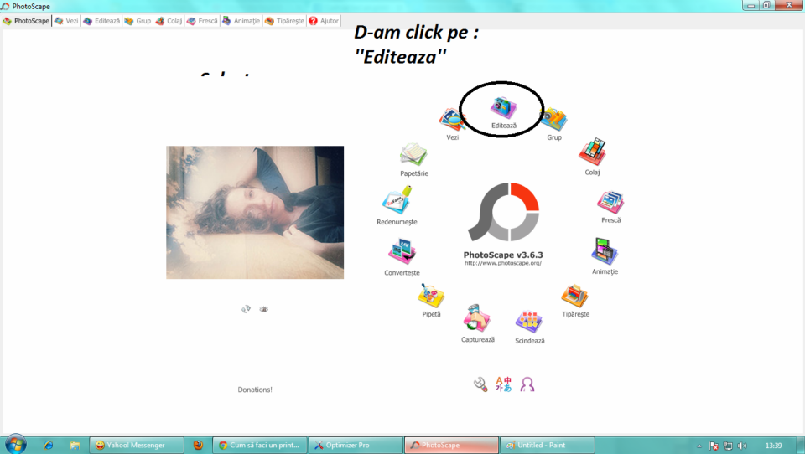The height and width of the screenshot is (454, 805).
Task: Open the Action Center flag icon
Action: pos(714,446)
